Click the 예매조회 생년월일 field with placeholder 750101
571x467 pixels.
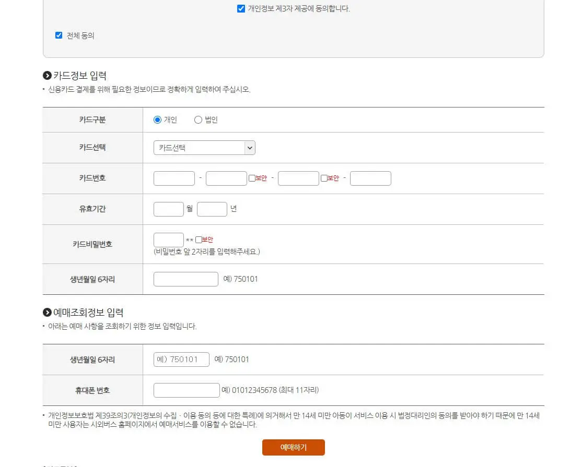[x=181, y=360]
